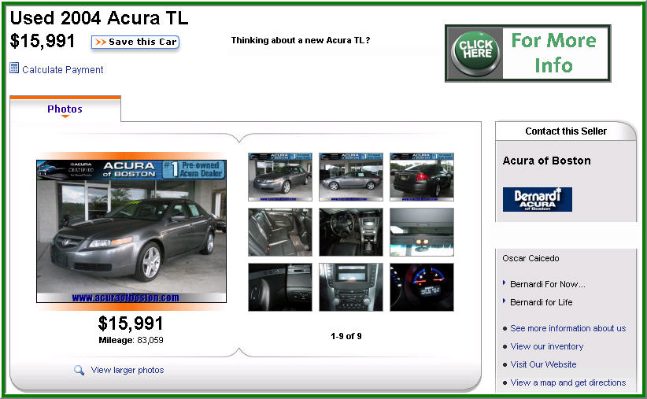The width and height of the screenshot is (647, 399).
Task: Select the side profile exterior thumbnail
Action: [x=351, y=177]
